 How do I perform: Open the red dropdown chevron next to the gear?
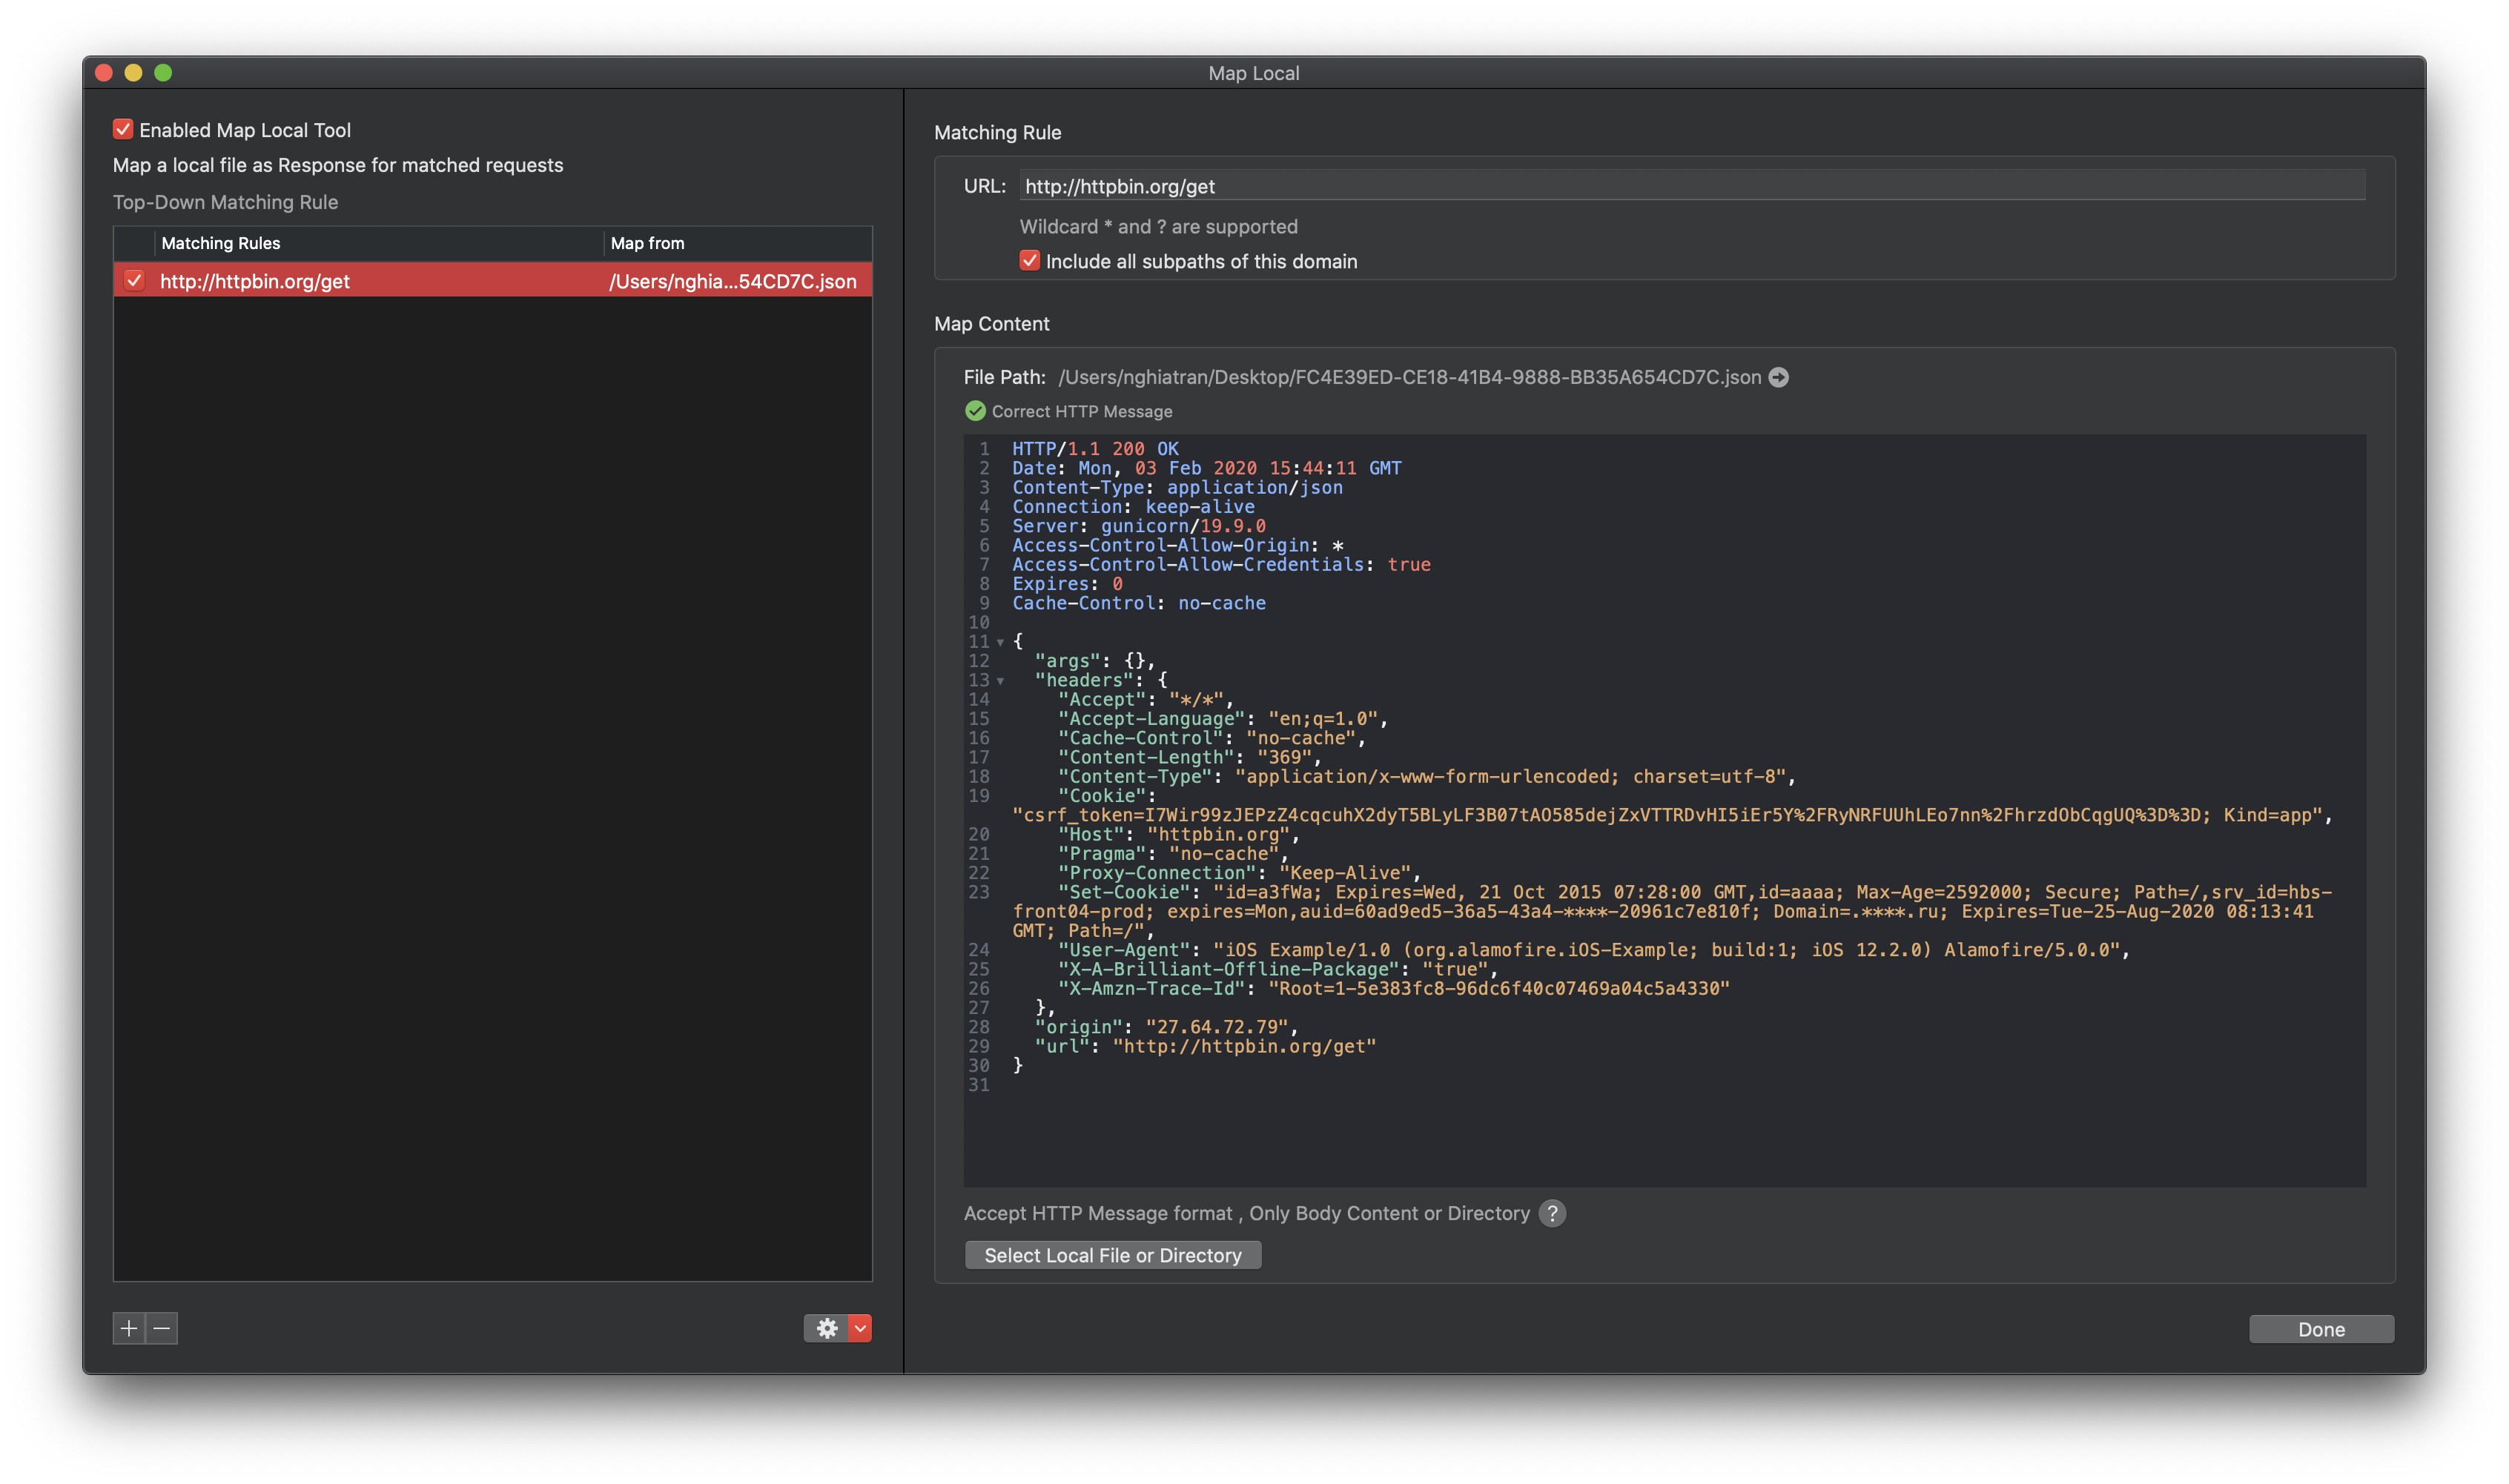point(858,1328)
